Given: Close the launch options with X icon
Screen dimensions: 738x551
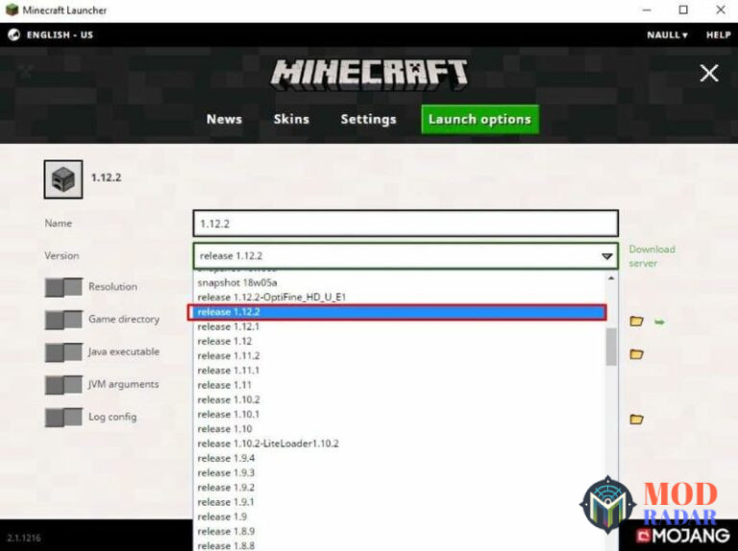Looking at the screenshot, I should tap(709, 73).
